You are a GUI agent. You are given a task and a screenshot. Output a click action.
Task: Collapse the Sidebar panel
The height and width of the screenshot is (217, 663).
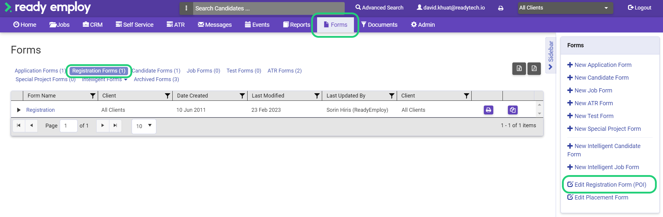pos(550,55)
